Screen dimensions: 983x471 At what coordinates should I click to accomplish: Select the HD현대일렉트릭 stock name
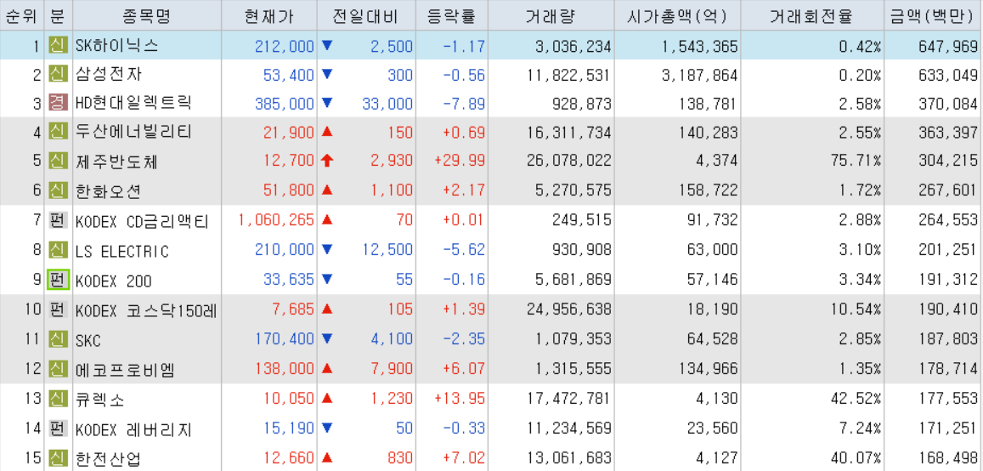click(x=133, y=104)
